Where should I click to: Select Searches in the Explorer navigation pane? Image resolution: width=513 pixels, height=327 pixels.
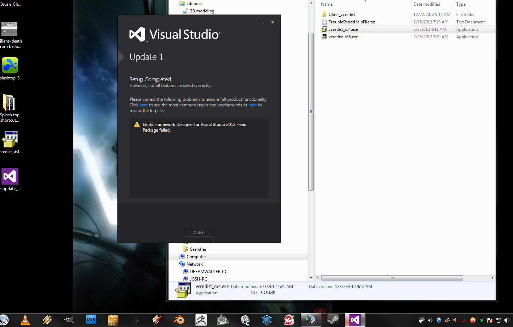[x=198, y=249]
